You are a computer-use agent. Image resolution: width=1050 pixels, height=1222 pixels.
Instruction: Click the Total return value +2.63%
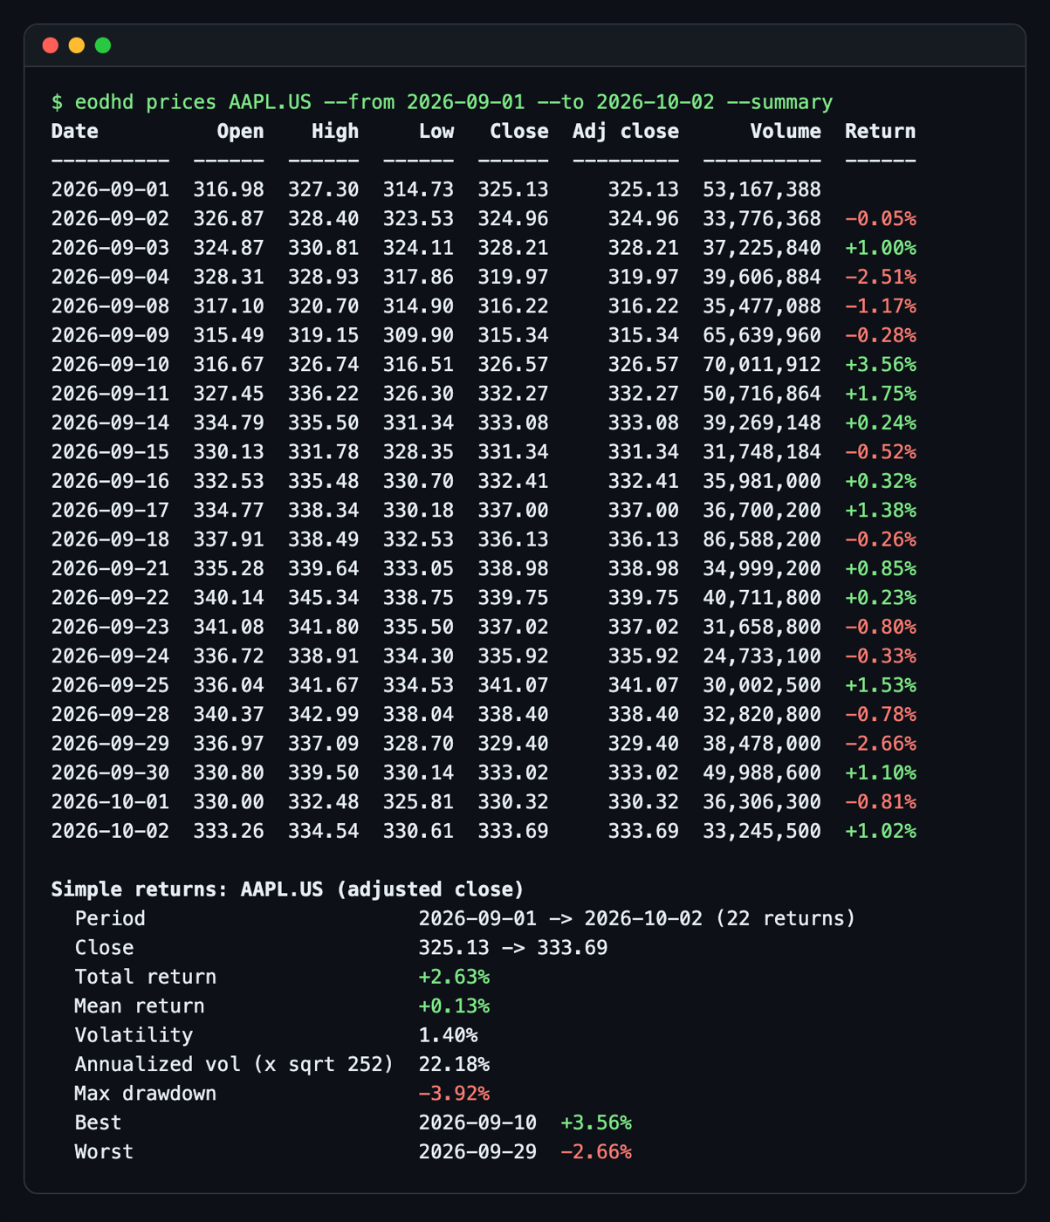454,977
